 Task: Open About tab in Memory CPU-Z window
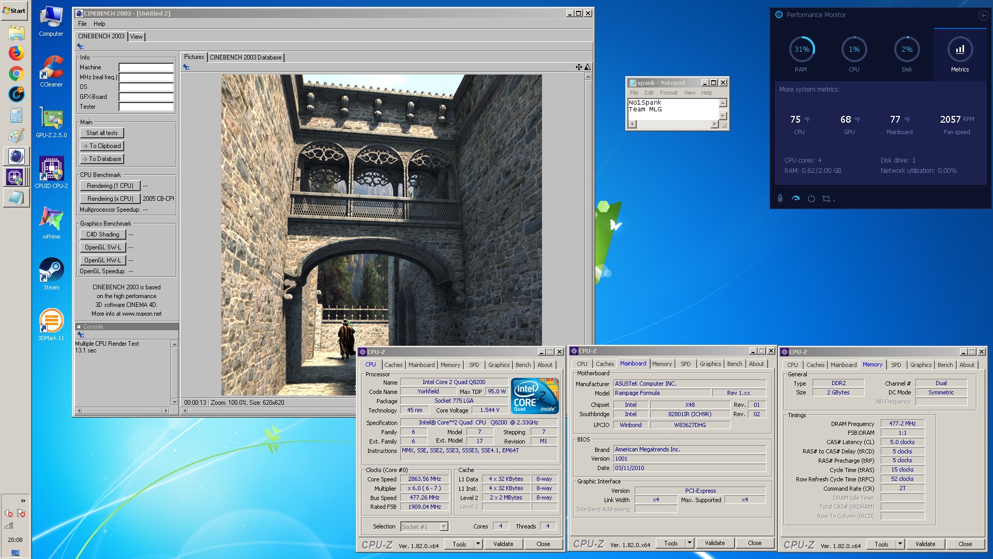coord(967,365)
